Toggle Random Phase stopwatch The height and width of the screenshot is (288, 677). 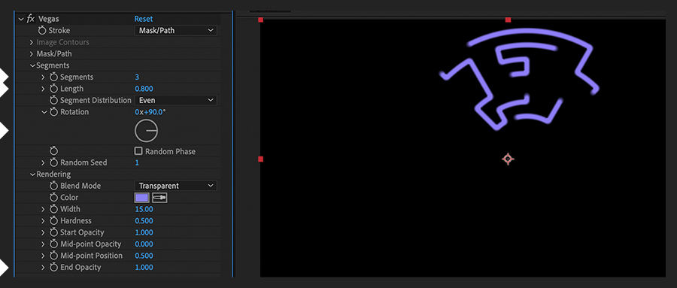(53, 150)
